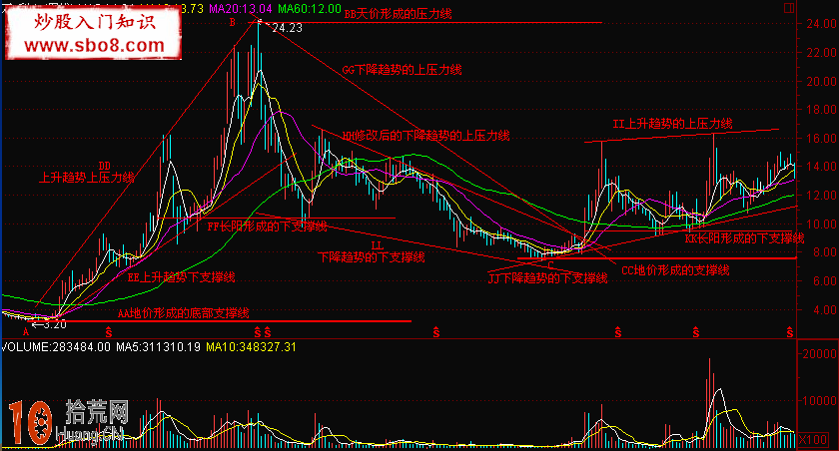
Task: Click the AA地价形成的底部支撑线 annotation
Action: (x=184, y=313)
